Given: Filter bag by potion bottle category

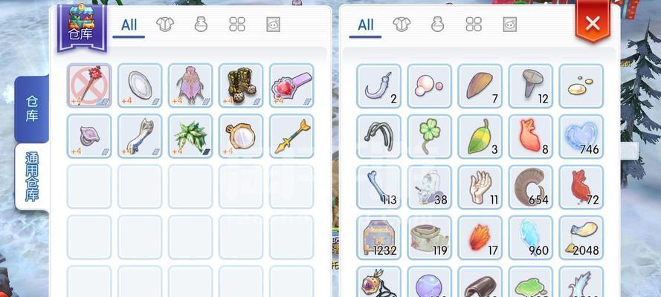Looking at the screenshot, I should (x=438, y=25).
